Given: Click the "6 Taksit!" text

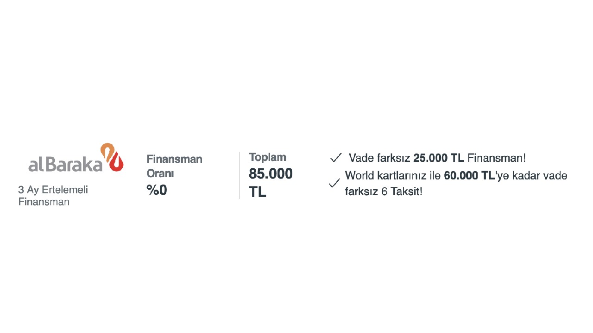Looking at the screenshot, I should pyautogui.click(x=402, y=191).
